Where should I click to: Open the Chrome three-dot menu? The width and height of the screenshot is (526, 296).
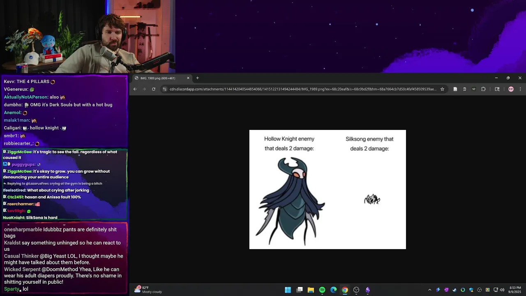[x=520, y=89]
